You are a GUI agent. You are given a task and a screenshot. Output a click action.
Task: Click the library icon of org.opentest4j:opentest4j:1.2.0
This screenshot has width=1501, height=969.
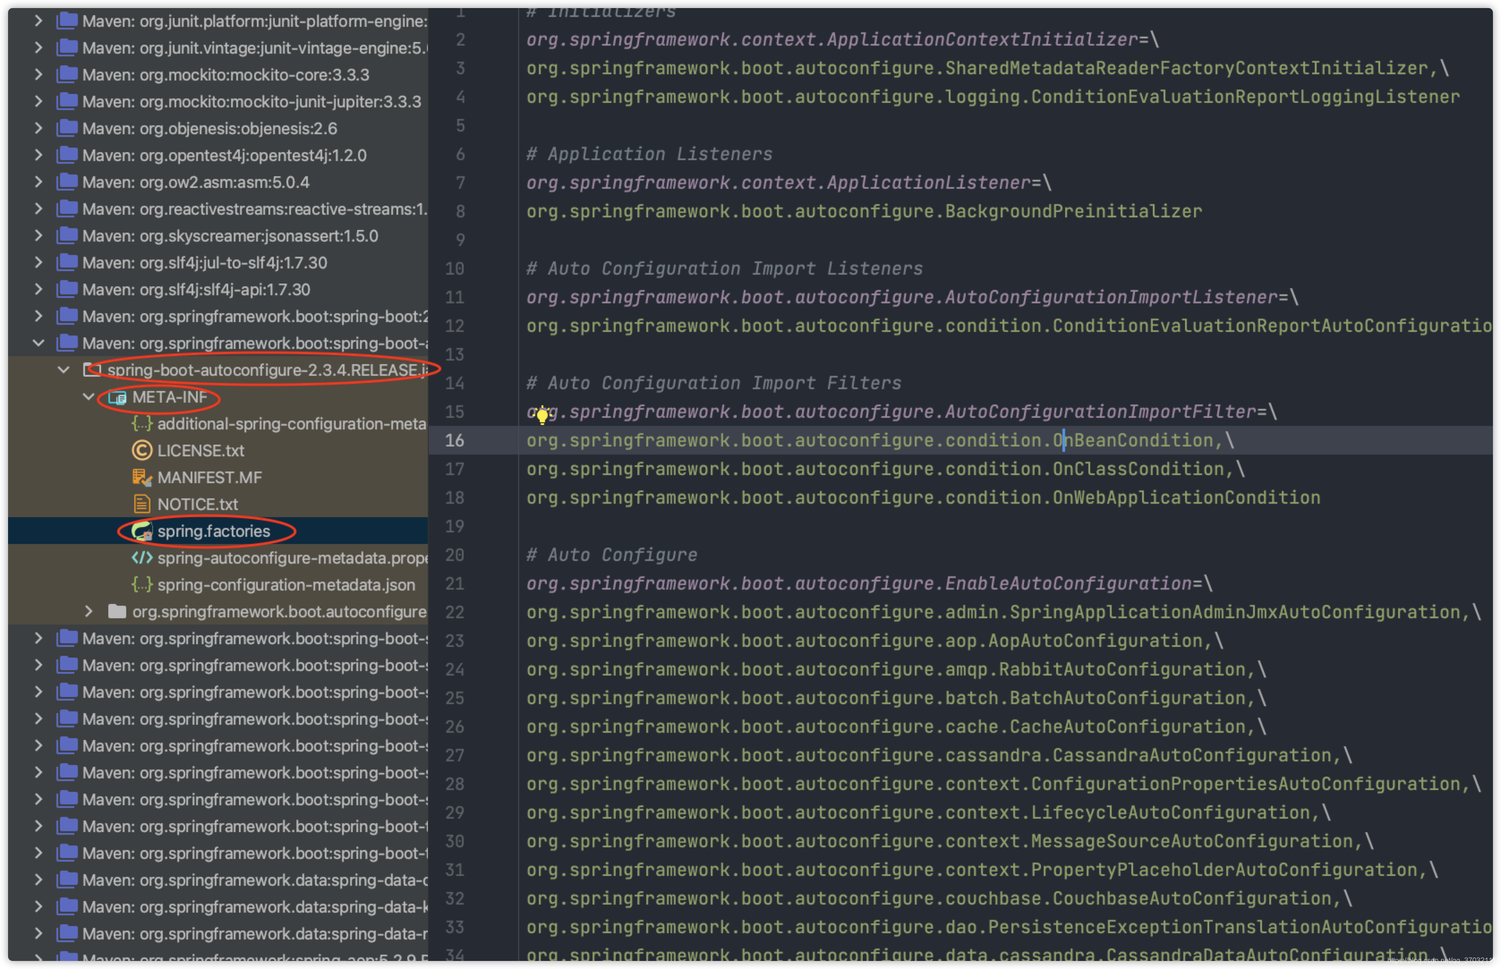click(x=67, y=154)
